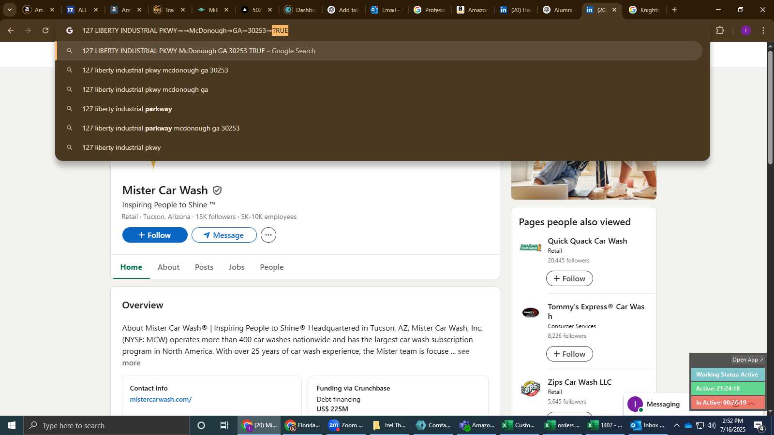Image resolution: width=774 pixels, height=435 pixels.
Task: Follow Tommy's Express Car Wash
Action: pyautogui.click(x=569, y=354)
